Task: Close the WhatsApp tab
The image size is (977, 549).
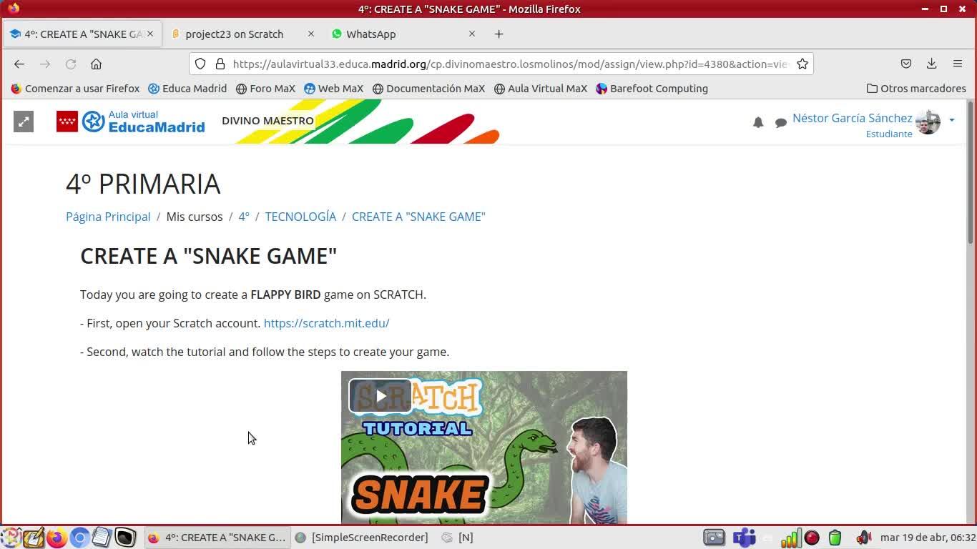Action: click(x=472, y=34)
